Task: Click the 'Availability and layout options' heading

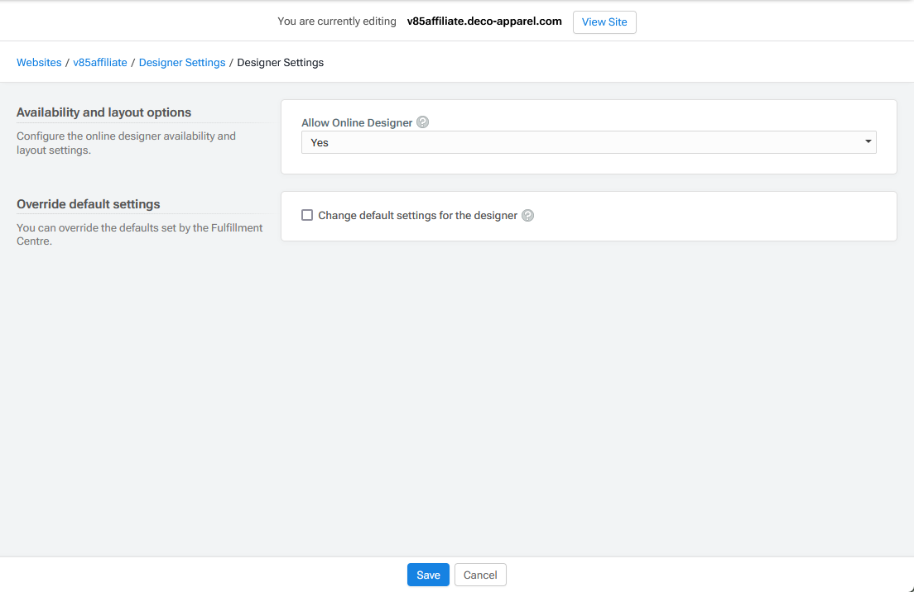Action: point(103,112)
